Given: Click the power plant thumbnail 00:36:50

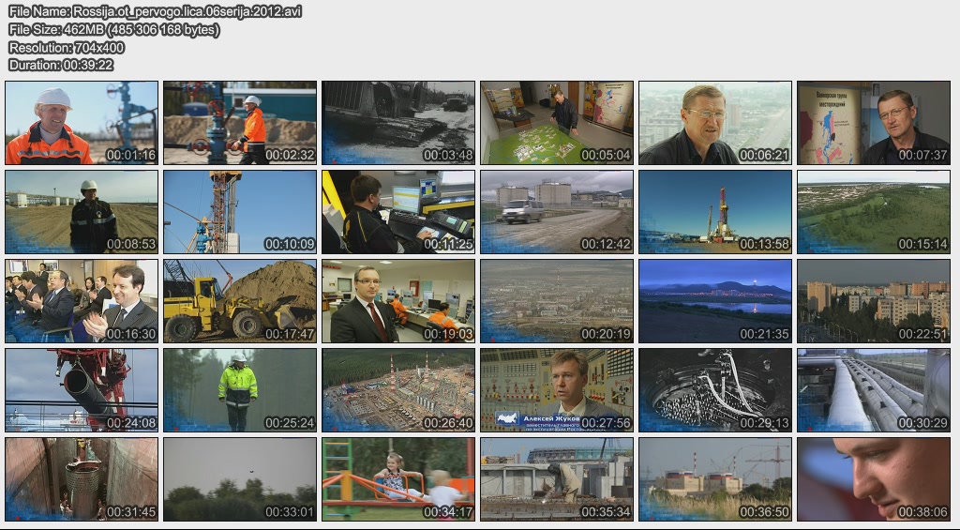Looking at the screenshot, I should tap(715, 479).
